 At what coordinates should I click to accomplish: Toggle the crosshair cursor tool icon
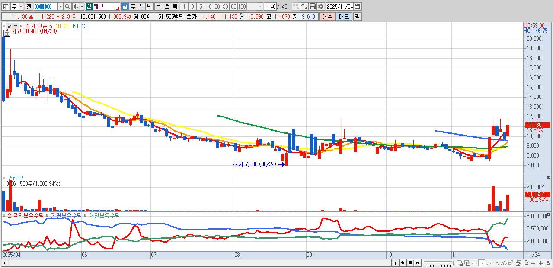[483, 263]
